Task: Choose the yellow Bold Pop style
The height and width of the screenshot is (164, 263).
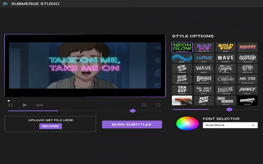Action: (226, 47)
